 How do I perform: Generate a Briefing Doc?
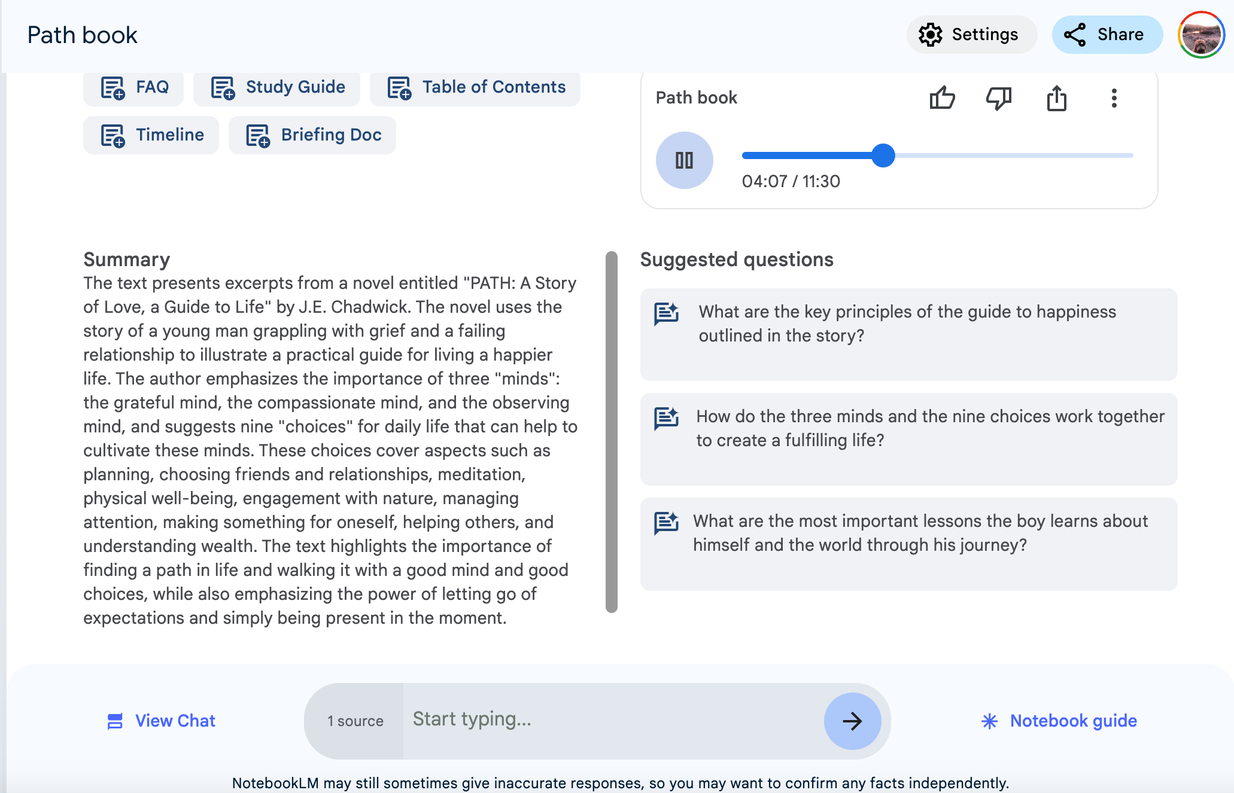click(312, 135)
